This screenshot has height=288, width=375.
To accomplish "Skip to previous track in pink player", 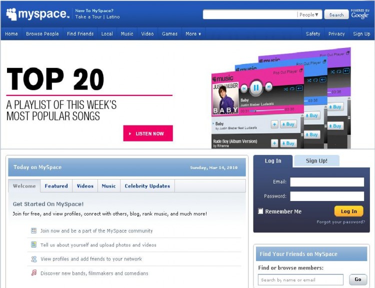I will point(244,88).
